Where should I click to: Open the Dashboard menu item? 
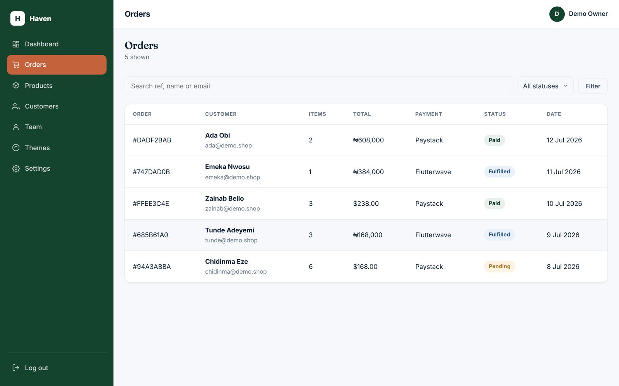[x=56, y=44]
